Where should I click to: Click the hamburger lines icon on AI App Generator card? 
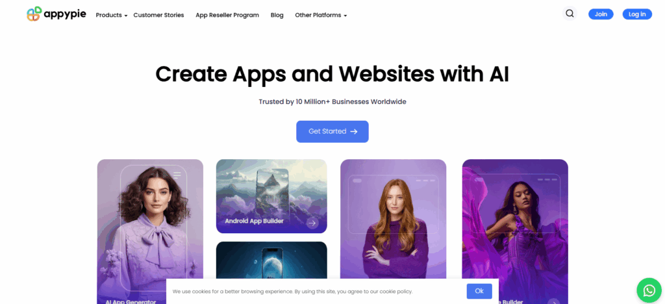pyautogui.click(x=177, y=175)
